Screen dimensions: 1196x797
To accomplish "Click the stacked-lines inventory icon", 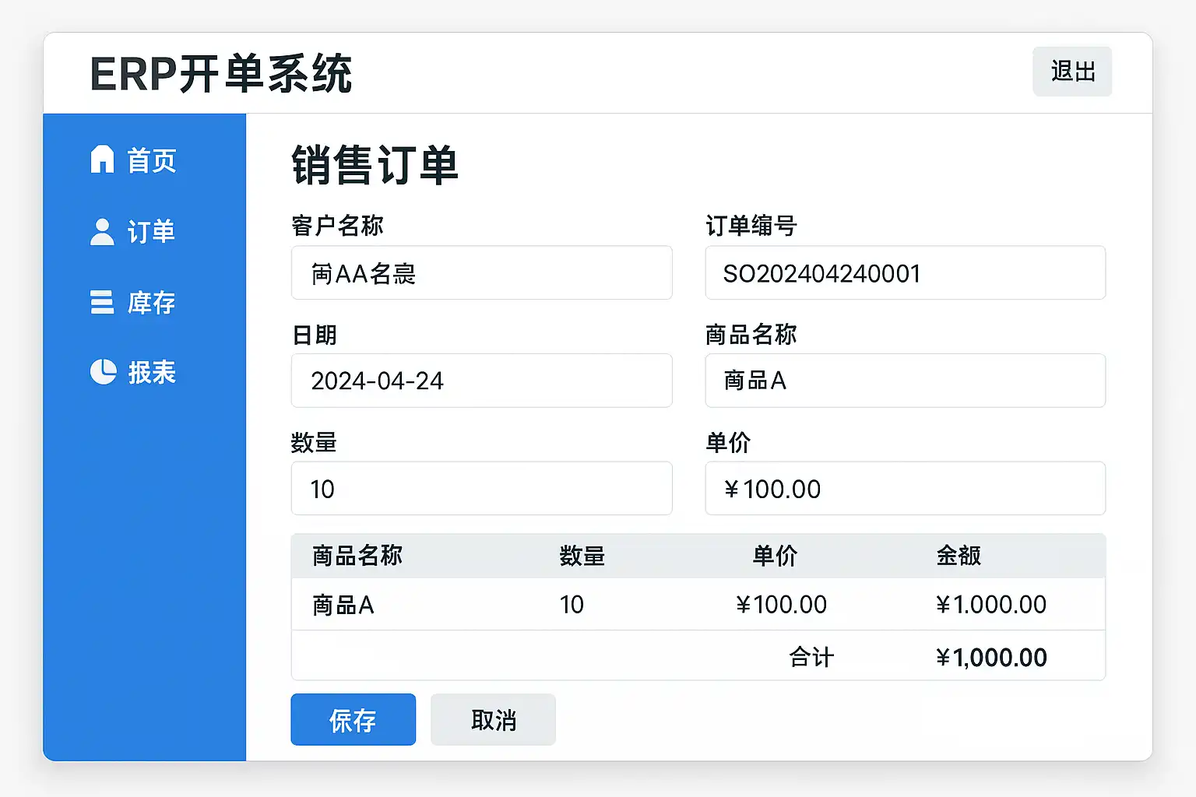I will [x=102, y=302].
